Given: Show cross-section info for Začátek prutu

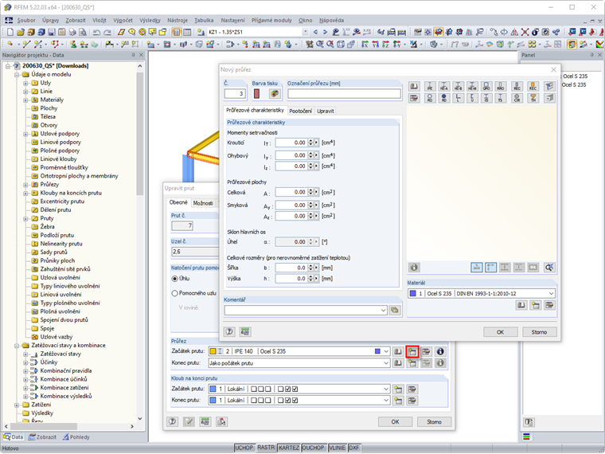Looking at the screenshot, I should pyautogui.click(x=440, y=351).
